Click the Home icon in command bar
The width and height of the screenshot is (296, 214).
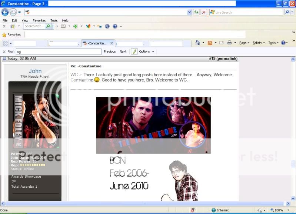click(x=197, y=43)
